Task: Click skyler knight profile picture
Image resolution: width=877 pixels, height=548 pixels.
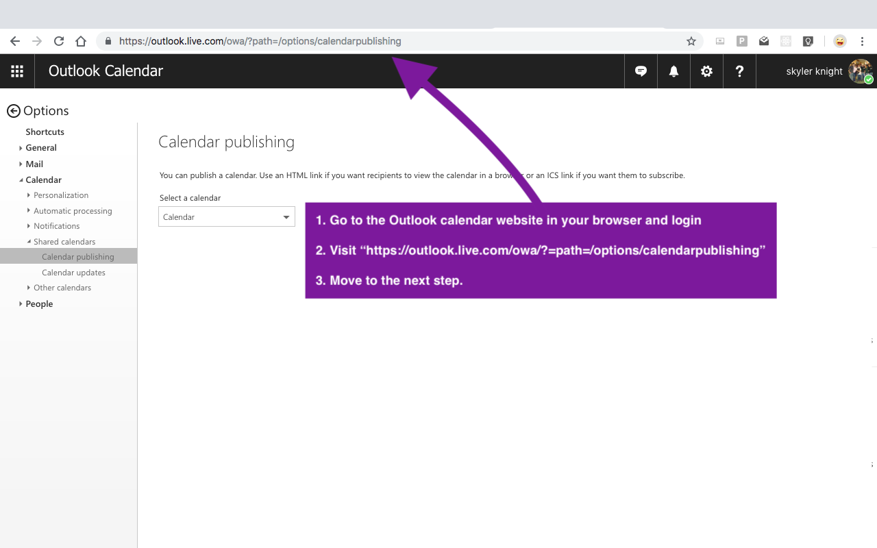Action: 860,71
